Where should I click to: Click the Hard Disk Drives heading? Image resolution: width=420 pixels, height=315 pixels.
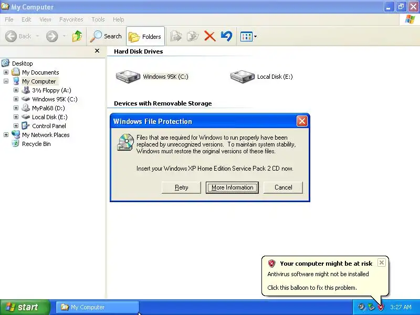coord(138,51)
